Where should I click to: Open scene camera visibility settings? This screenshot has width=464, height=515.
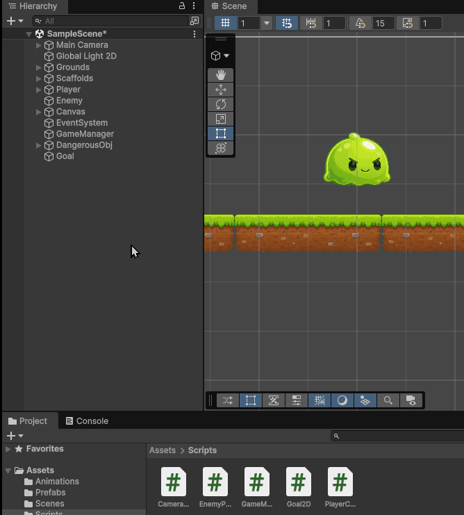tap(411, 400)
